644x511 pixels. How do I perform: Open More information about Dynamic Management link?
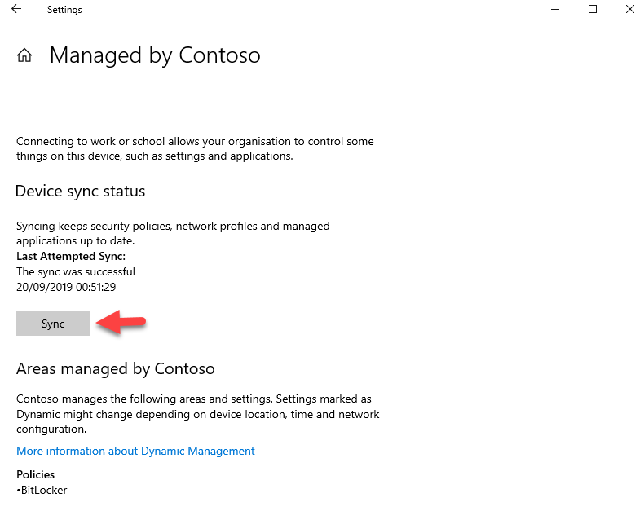pyautogui.click(x=135, y=451)
